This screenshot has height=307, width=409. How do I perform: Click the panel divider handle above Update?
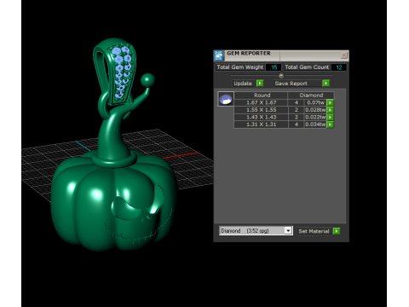click(281, 75)
